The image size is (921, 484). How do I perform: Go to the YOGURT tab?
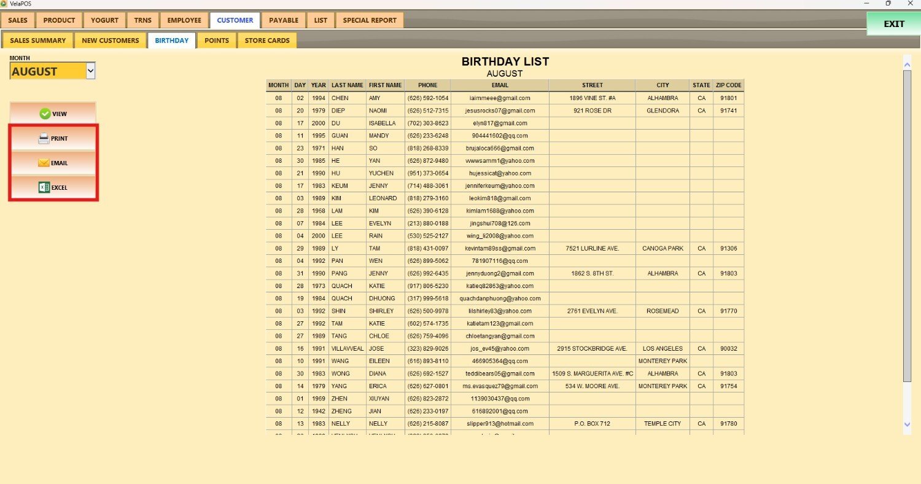[x=104, y=20]
